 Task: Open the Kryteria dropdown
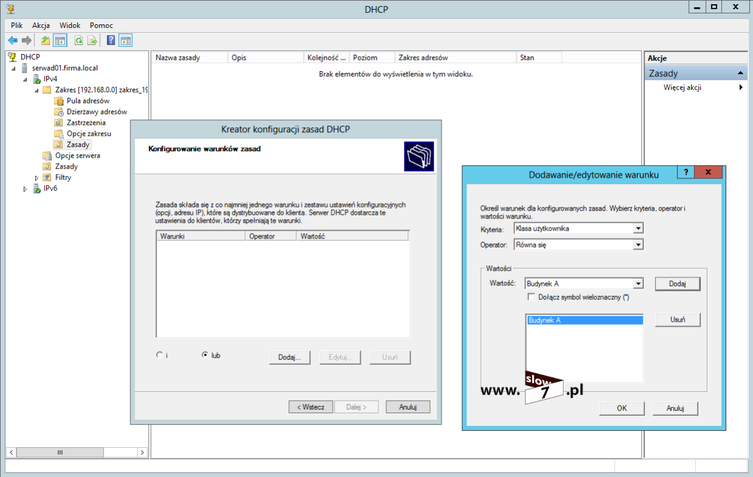pyautogui.click(x=638, y=229)
